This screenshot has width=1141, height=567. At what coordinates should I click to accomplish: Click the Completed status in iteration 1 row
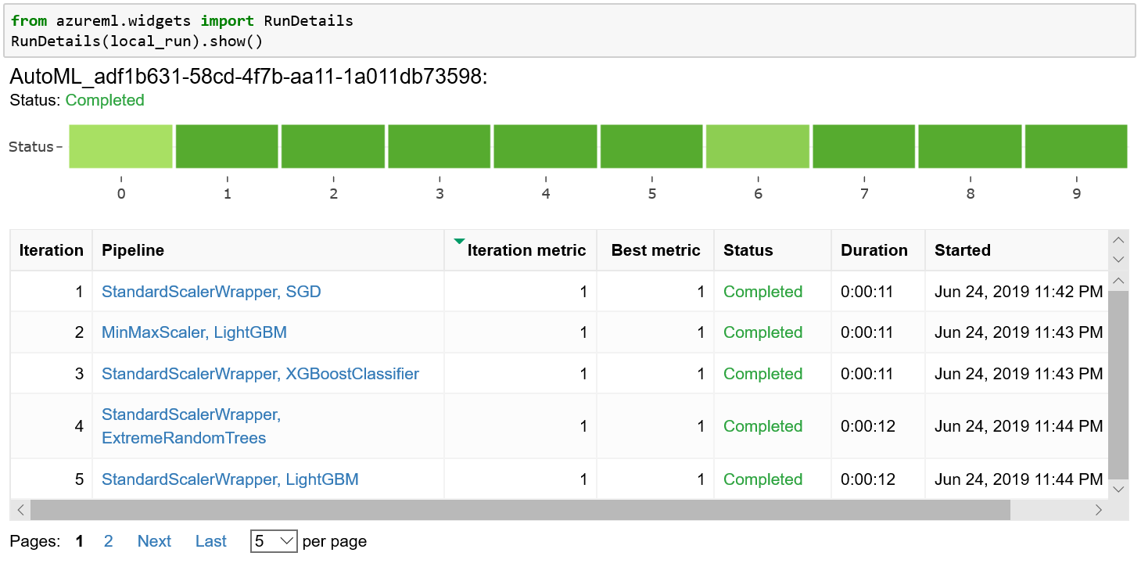point(763,292)
